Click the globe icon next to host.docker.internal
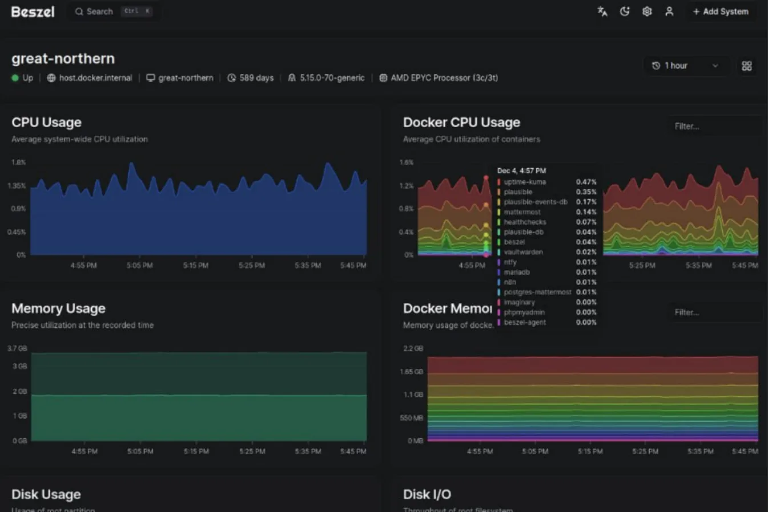Image resolution: width=768 pixels, height=512 pixels. [51, 78]
